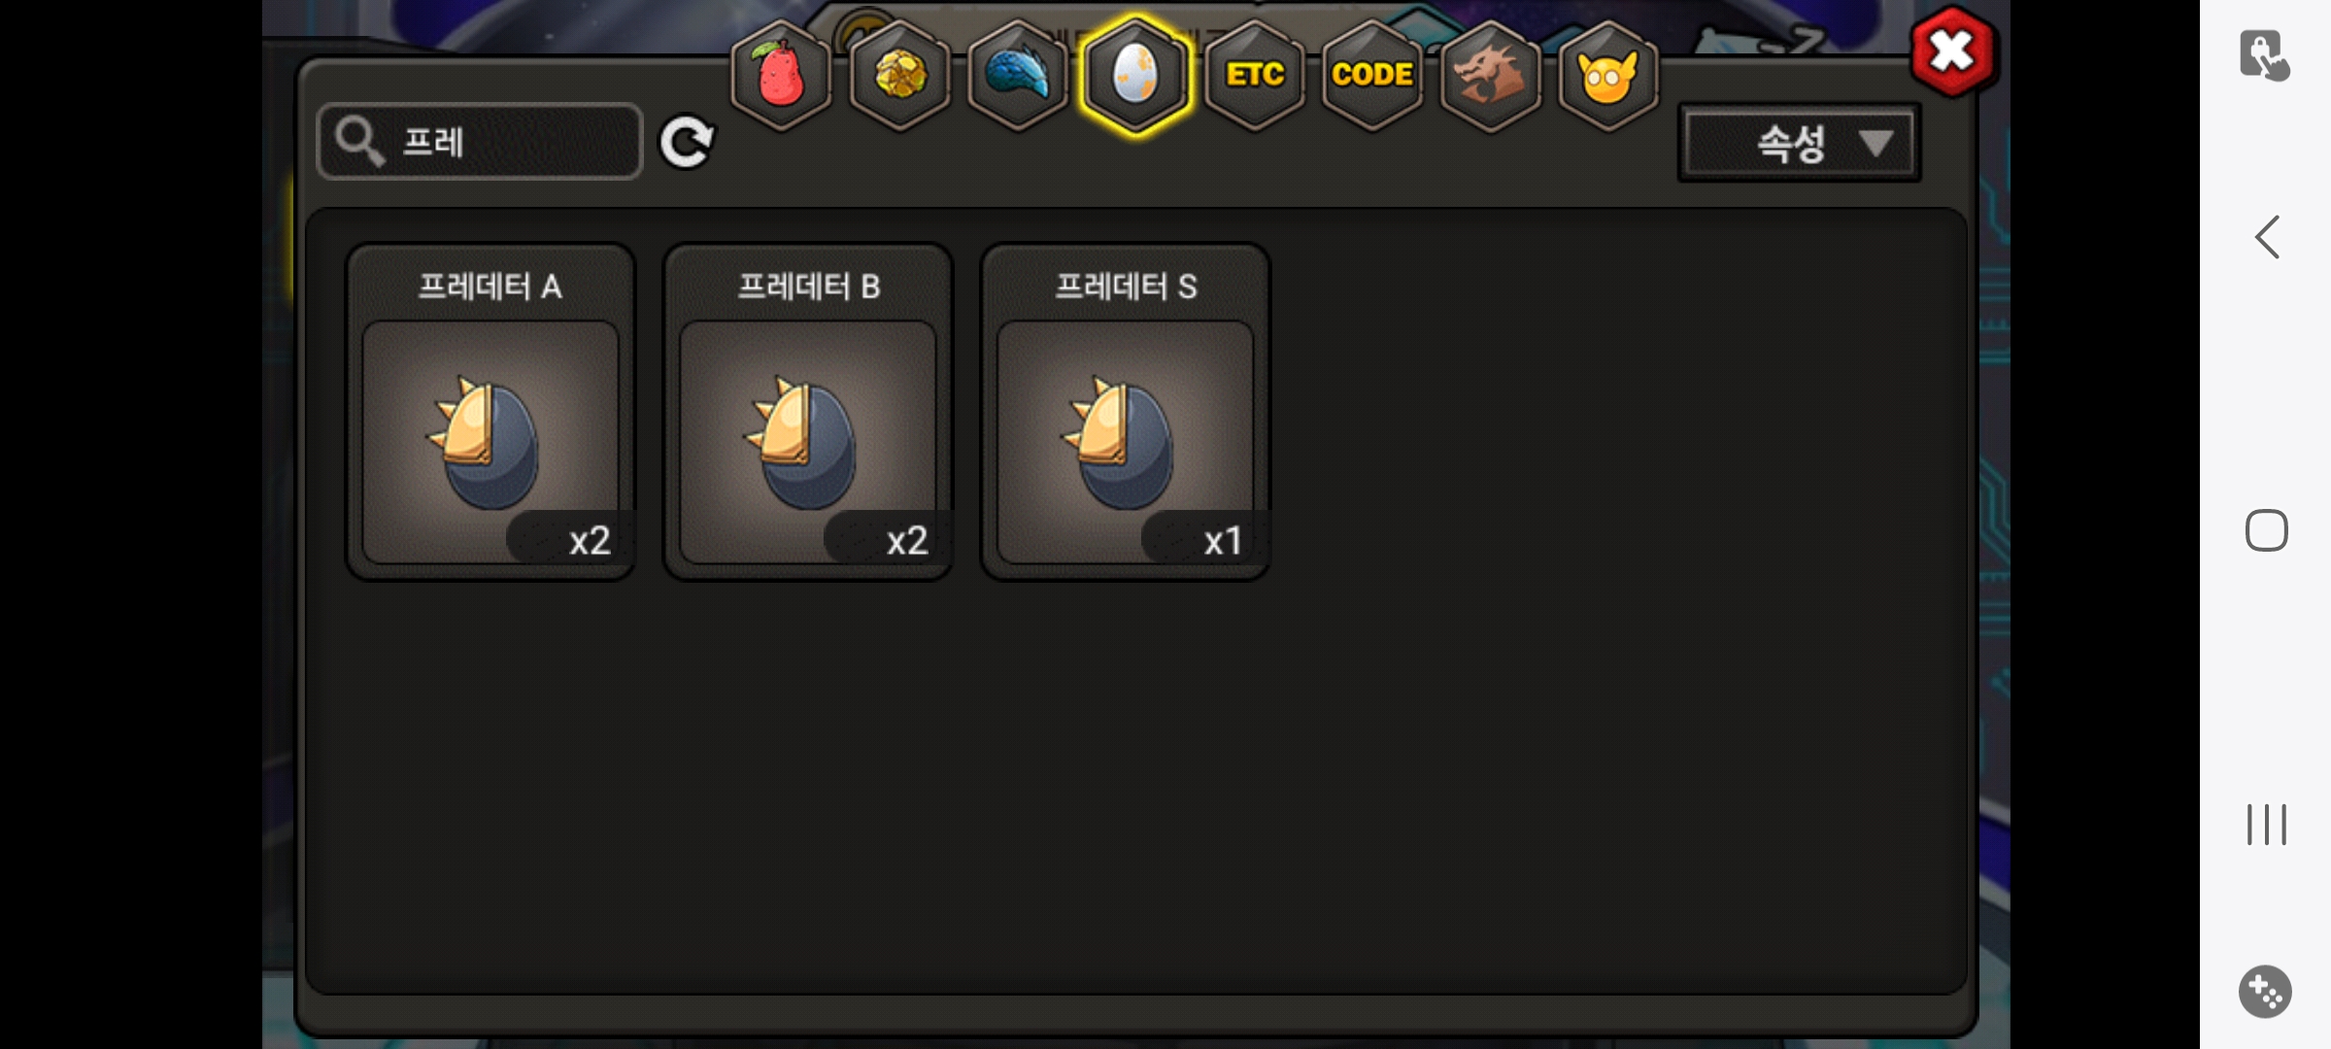Select the 프레데터 B egg
This screenshot has width=2331, height=1049.
tap(808, 412)
